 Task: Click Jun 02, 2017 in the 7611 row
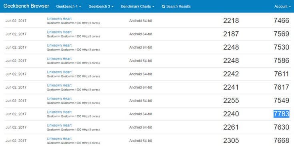click(x=16, y=74)
